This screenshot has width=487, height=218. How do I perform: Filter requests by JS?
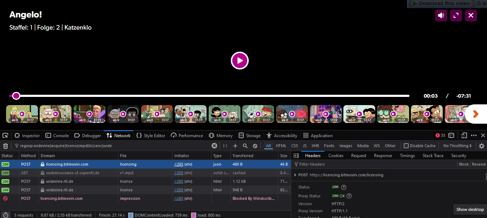[x=305, y=146]
